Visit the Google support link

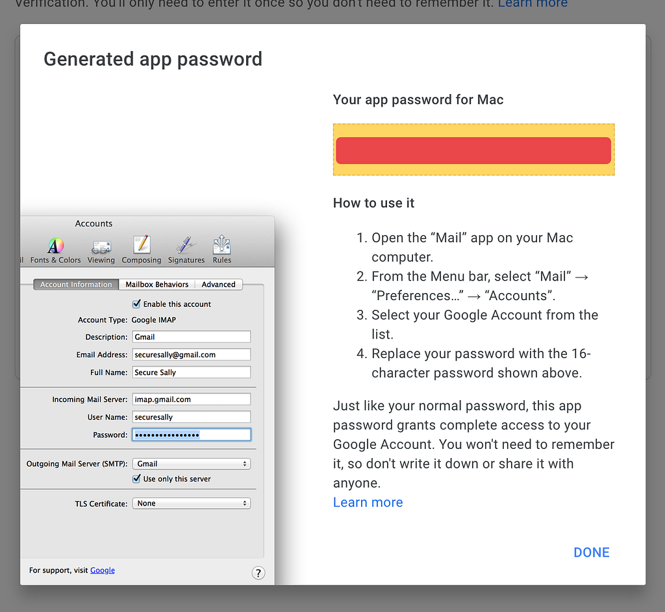point(102,570)
